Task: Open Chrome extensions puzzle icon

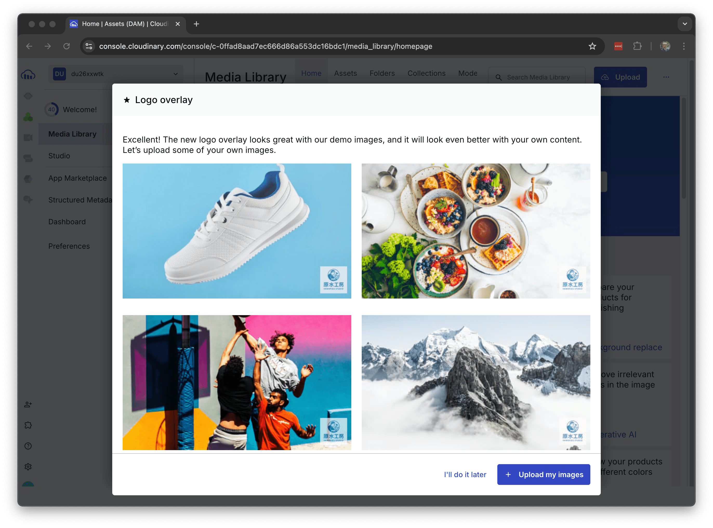Action: 637,46
